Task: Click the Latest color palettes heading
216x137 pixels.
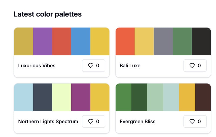Action: click(x=48, y=14)
